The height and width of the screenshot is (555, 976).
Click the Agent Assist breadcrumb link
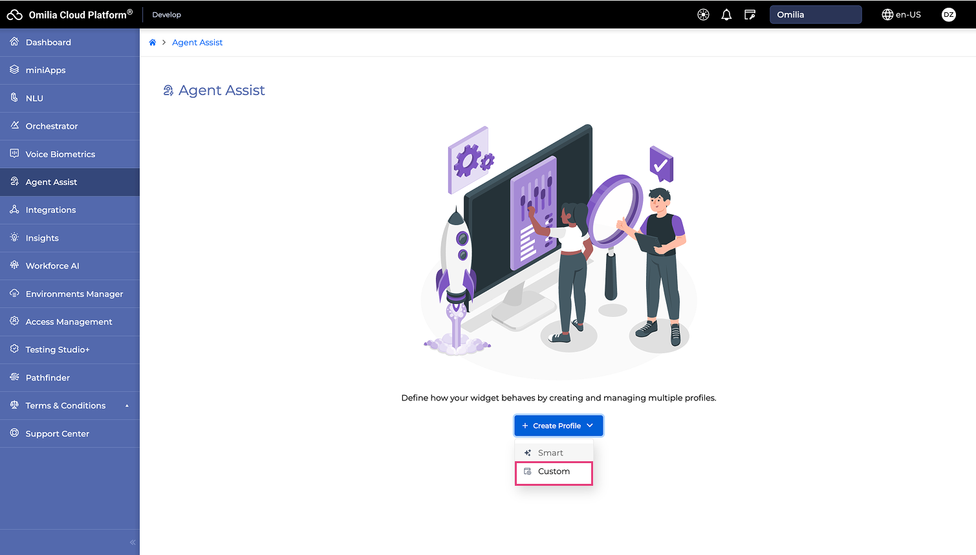197,43
